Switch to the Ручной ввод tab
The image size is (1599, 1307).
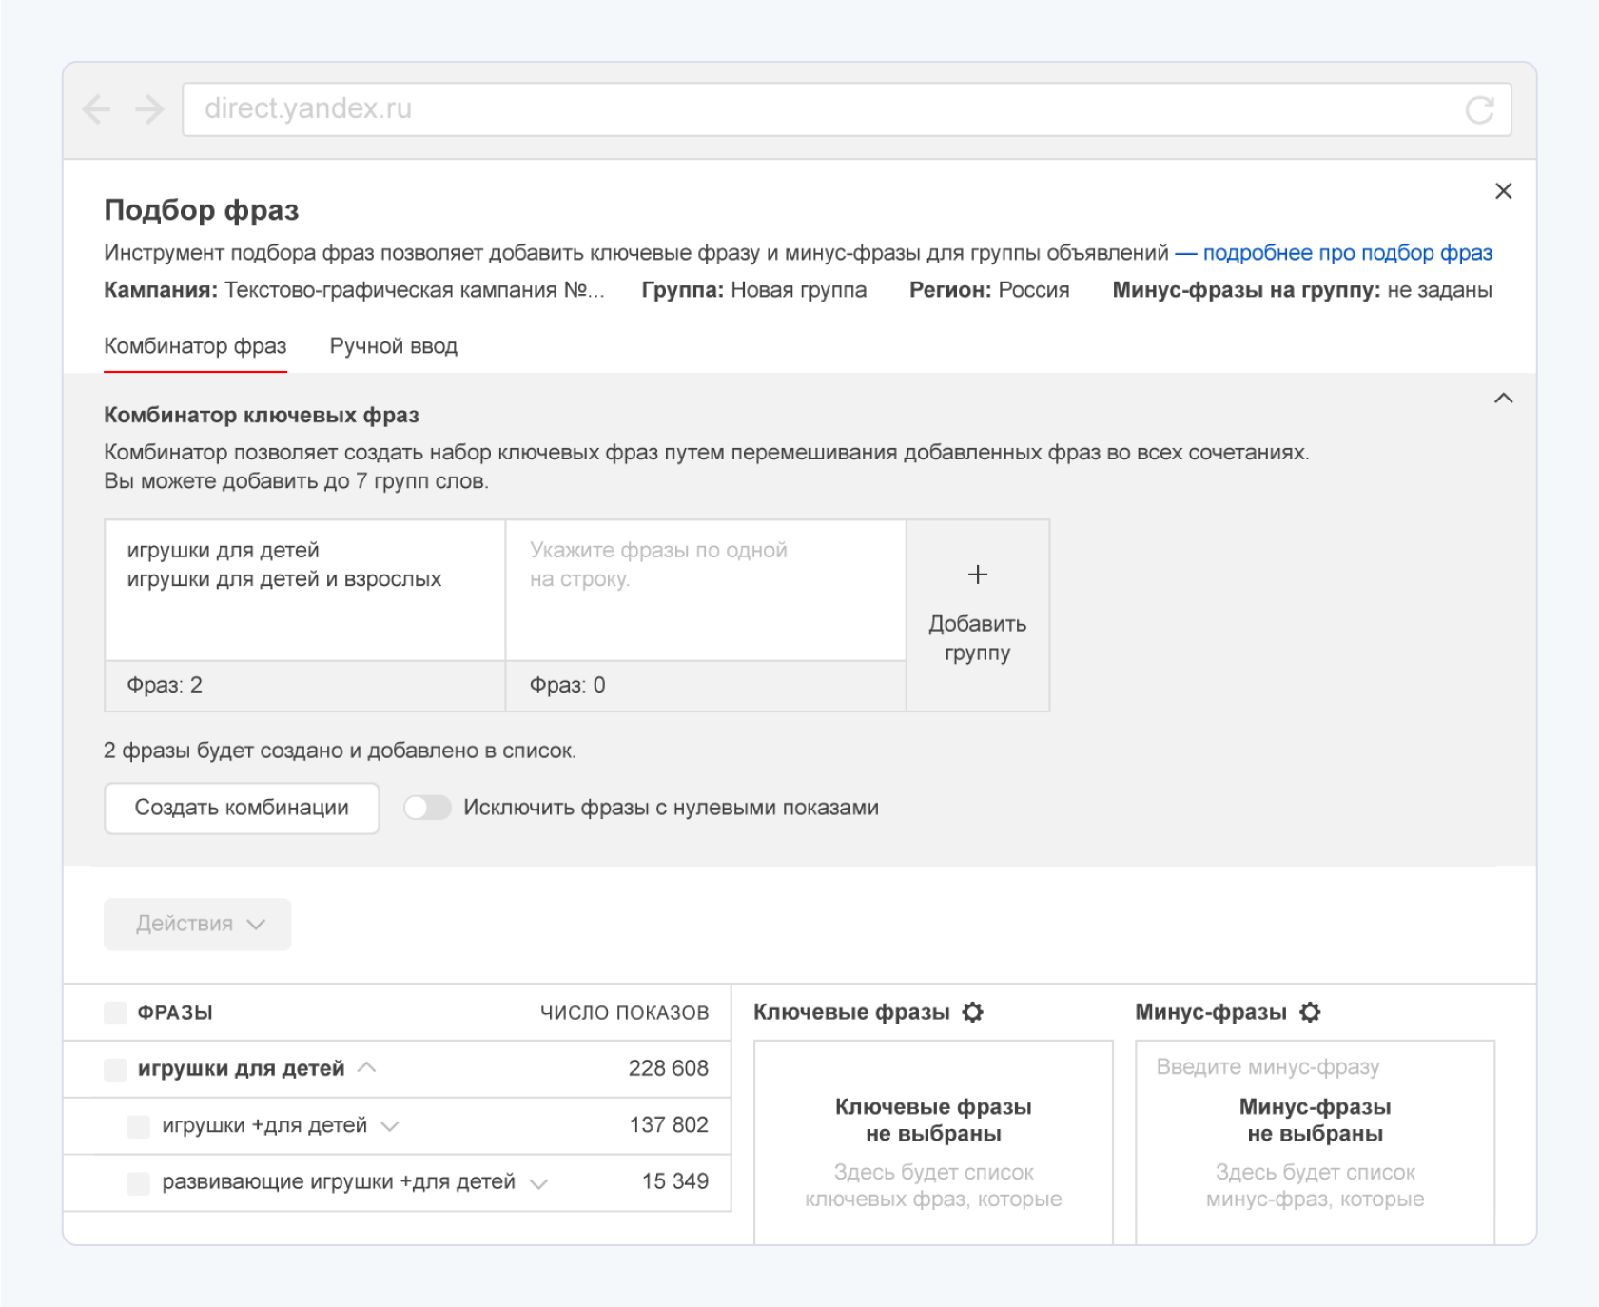click(393, 346)
